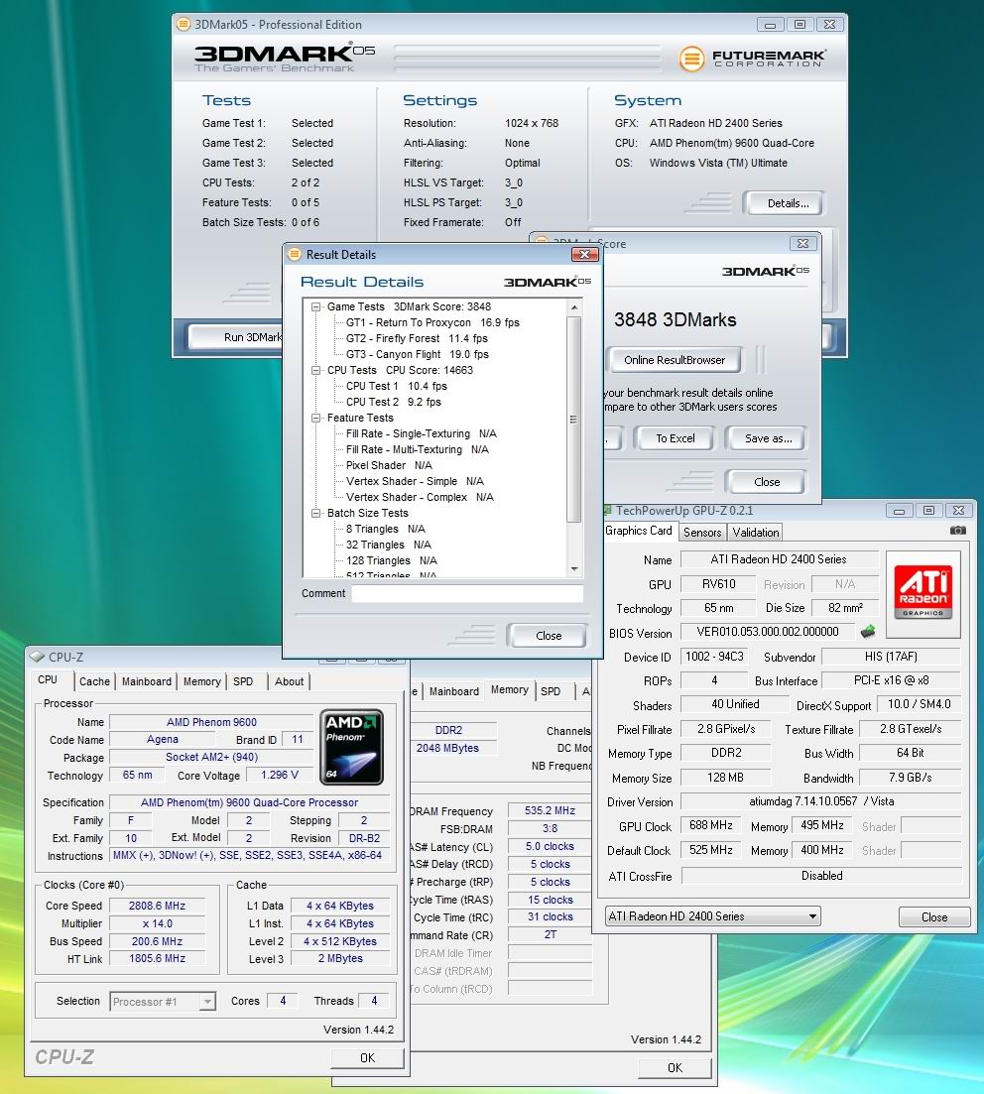
Task: Open the Cache tab in front CPU-Z
Action: click(94, 681)
